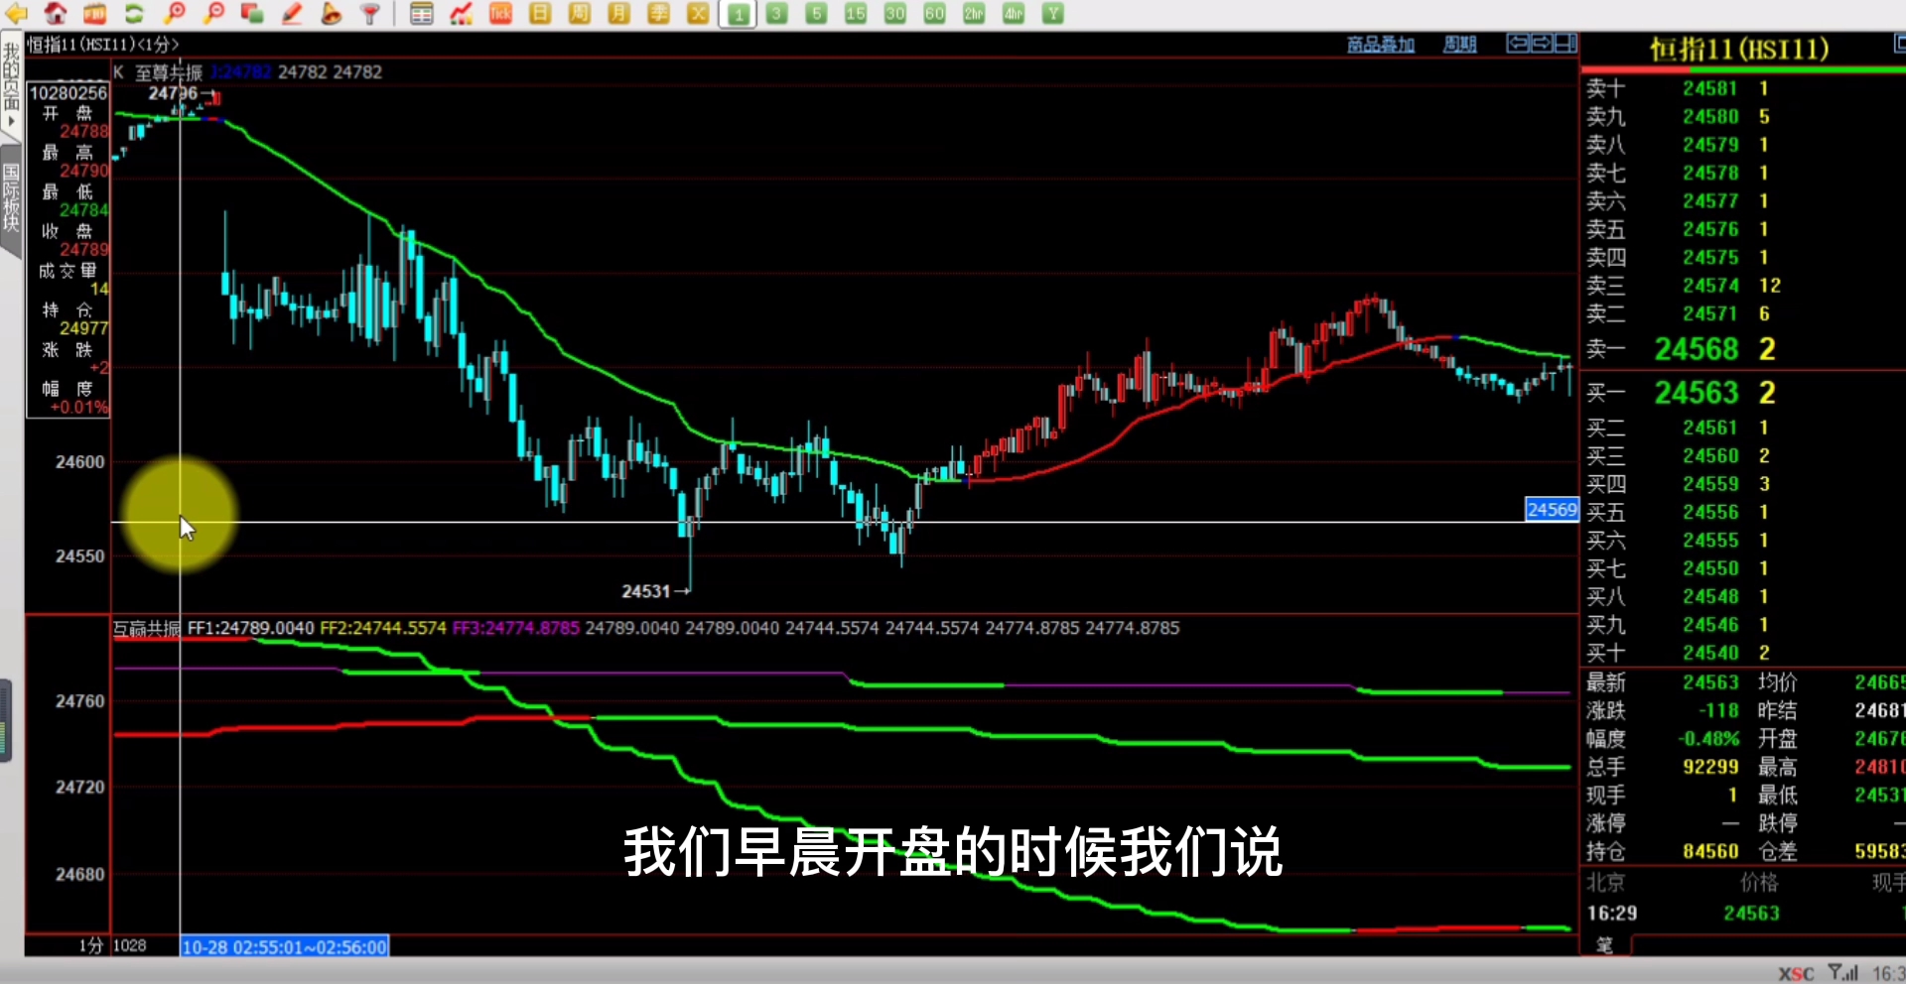This screenshot has width=1906, height=984.
Task: Select the 5-minute period button
Action: [x=816, y=13]
